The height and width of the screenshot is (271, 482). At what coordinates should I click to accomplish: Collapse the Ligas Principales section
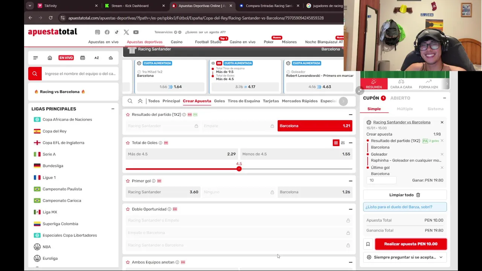click(x=113, y=109)
